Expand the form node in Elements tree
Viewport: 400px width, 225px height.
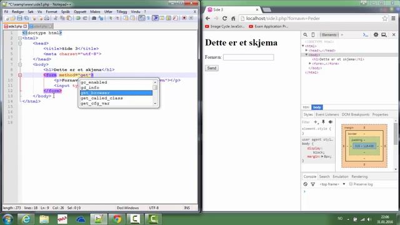310,63
